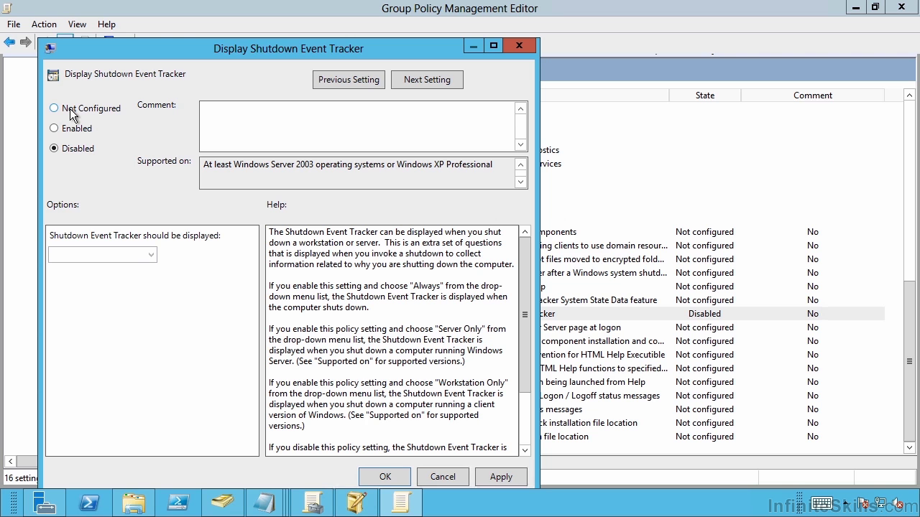
Task: Open the File menu
Action: (x=14, y=24)
